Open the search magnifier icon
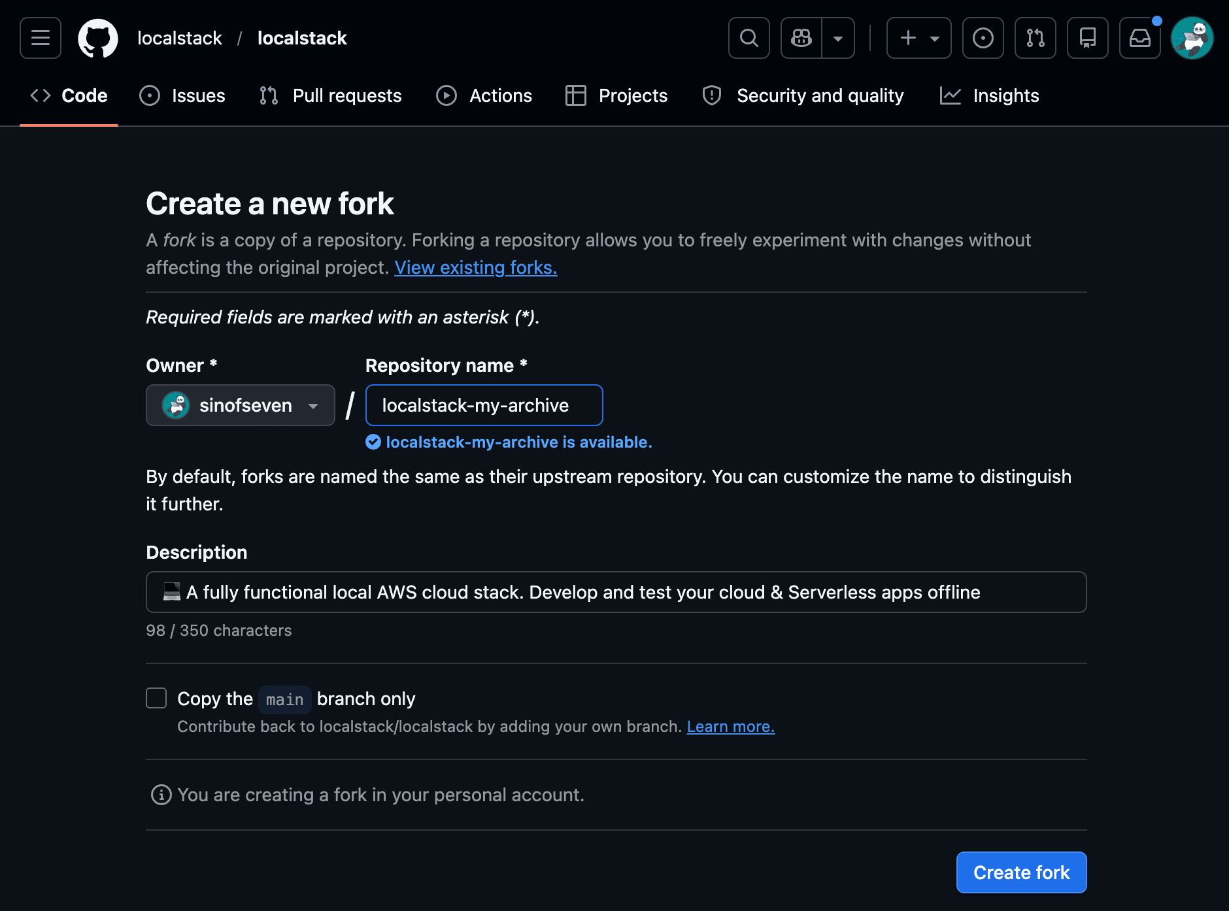 tap(749, 38)
